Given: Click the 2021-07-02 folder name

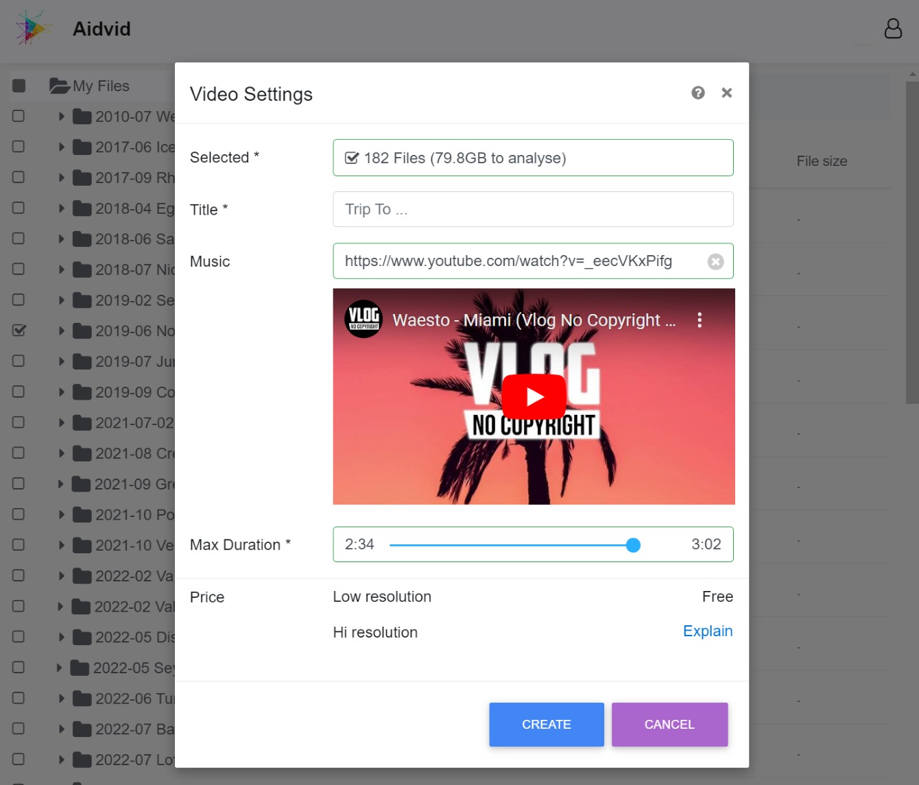Looking at the screenshot, I should point(134,423).
